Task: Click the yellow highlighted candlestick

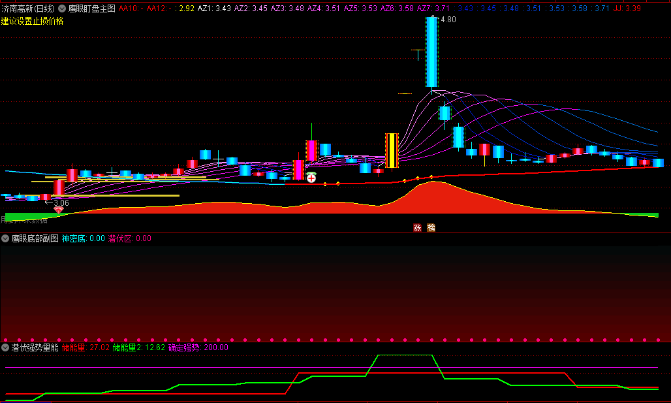Action: 392,150
